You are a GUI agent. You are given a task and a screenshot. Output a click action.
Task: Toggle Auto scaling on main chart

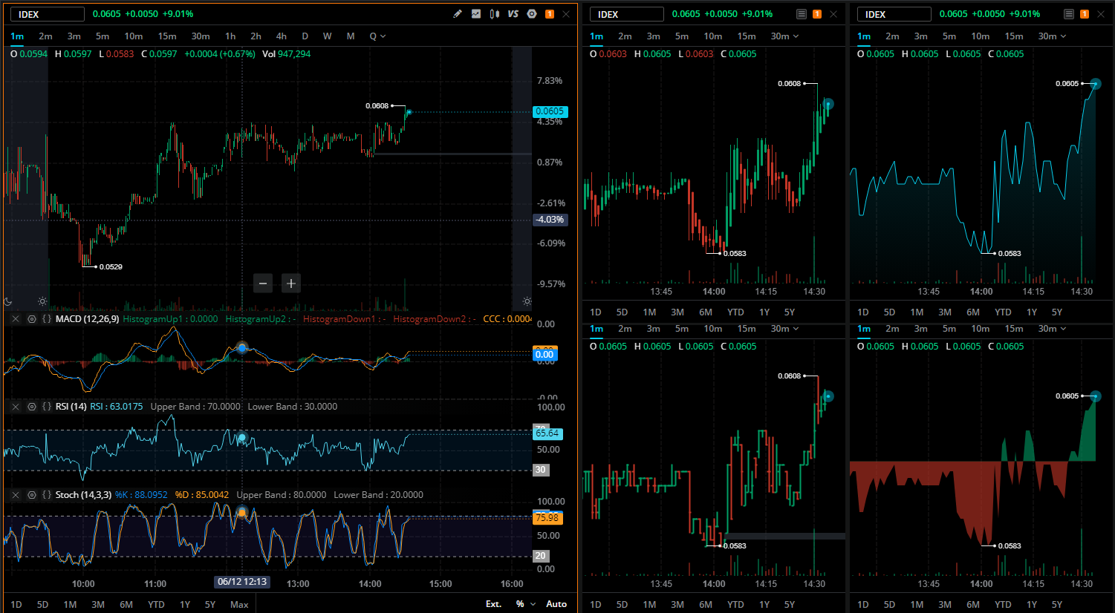[556, 604]
